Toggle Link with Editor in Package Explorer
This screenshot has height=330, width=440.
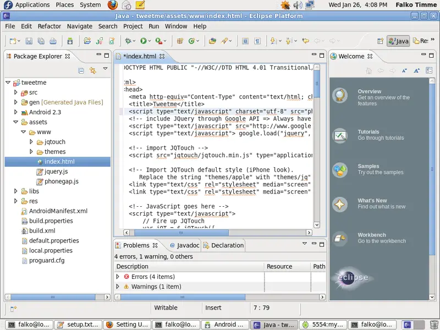93,70
